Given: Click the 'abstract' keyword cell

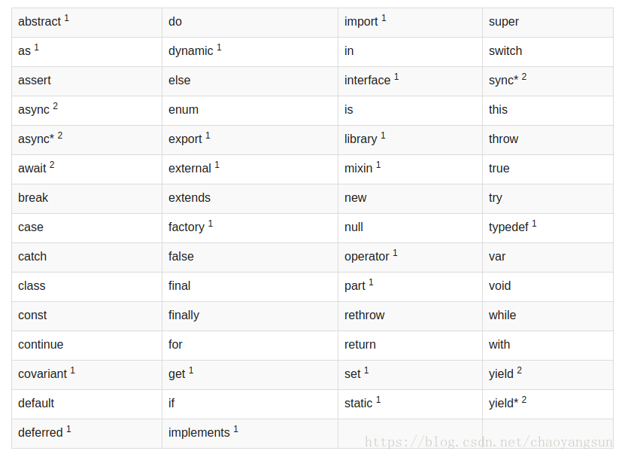Looking at the screenshot, I should 87,23.
